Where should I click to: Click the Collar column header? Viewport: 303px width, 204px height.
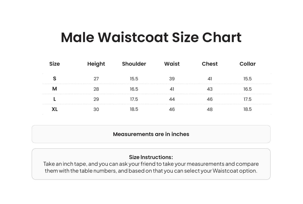click(248, 64)
